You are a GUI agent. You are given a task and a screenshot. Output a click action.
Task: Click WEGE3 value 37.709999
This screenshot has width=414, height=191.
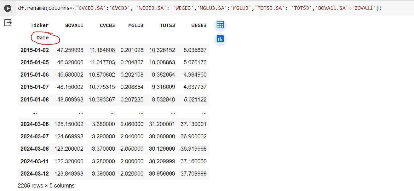(x=194, y=174)
